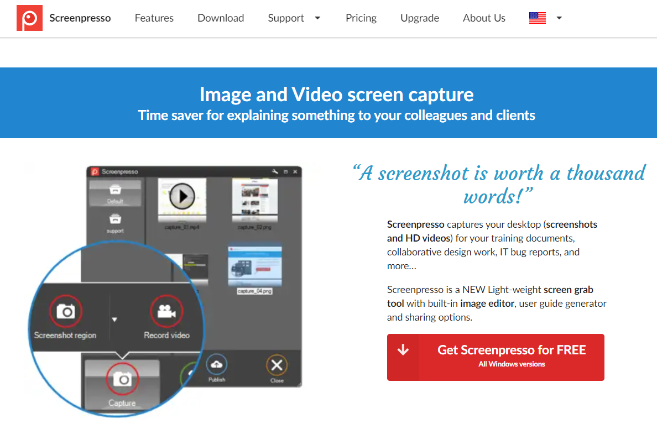The image size is (657, 424).
Task: Click Get Screenpresso for FREE button
Action: coord(496,357)
